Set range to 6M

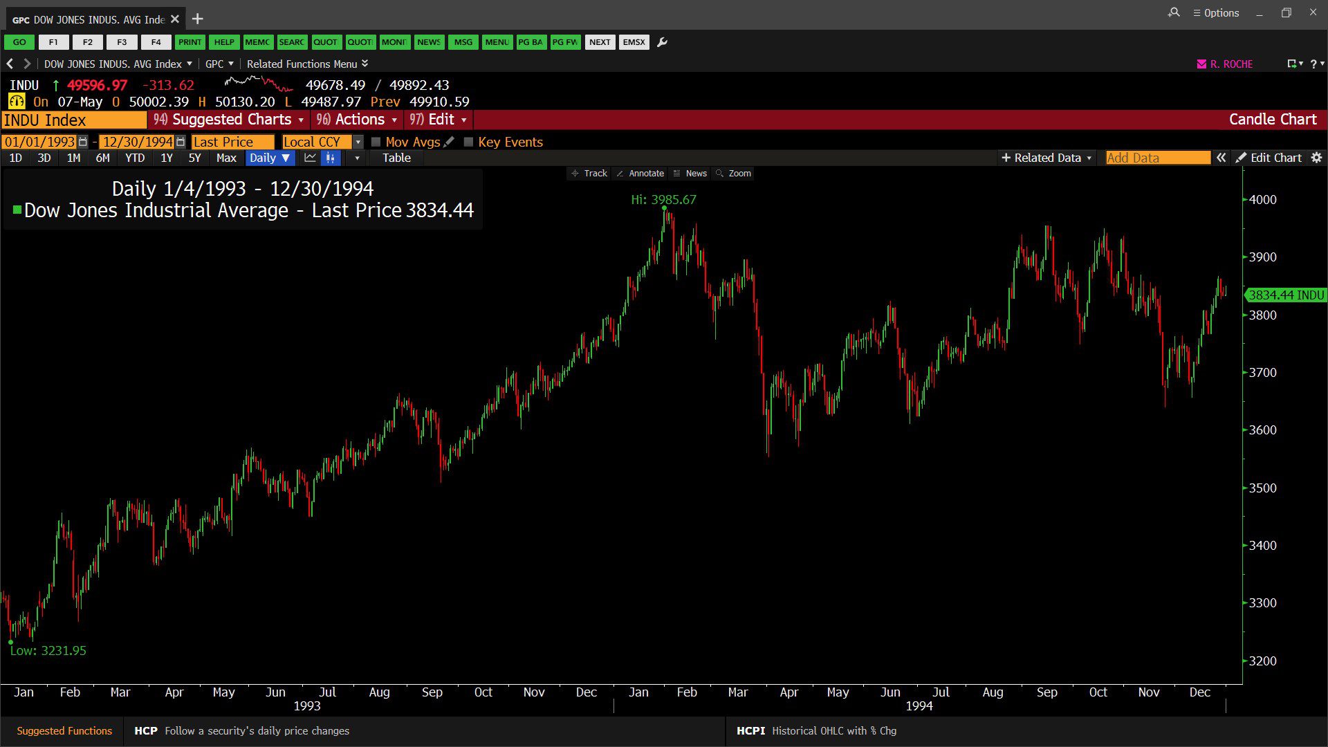pyautogui.click(x=102, y=158)
